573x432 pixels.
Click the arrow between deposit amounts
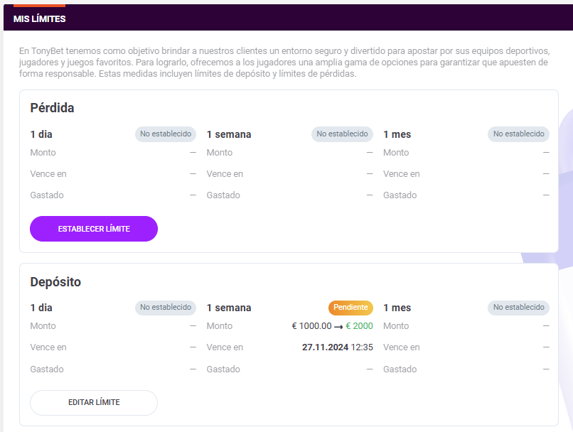(338, 326)
